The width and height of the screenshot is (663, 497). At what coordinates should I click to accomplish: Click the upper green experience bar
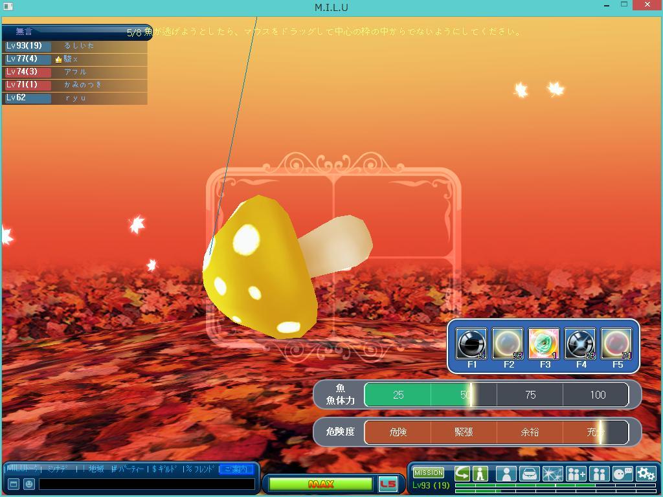[555, 485]
